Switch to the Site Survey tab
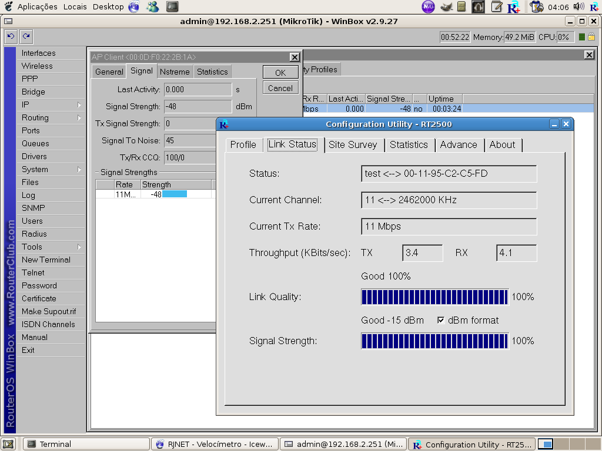 [x=352, y=144]
